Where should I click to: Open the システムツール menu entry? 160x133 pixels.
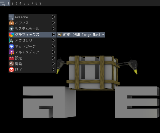[33, 29]
